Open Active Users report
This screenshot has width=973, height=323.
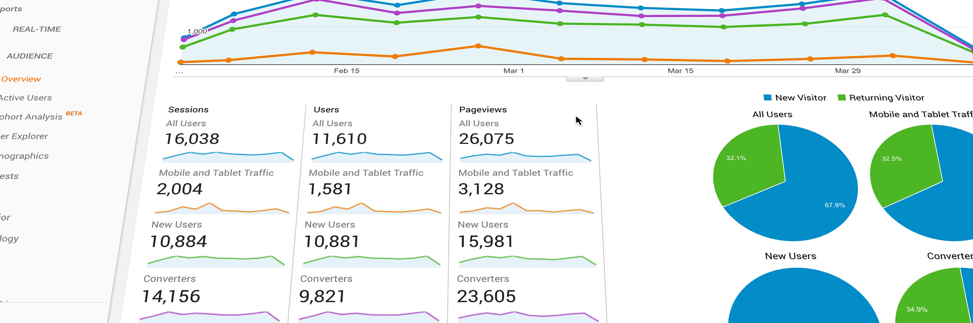click(26, 98)
